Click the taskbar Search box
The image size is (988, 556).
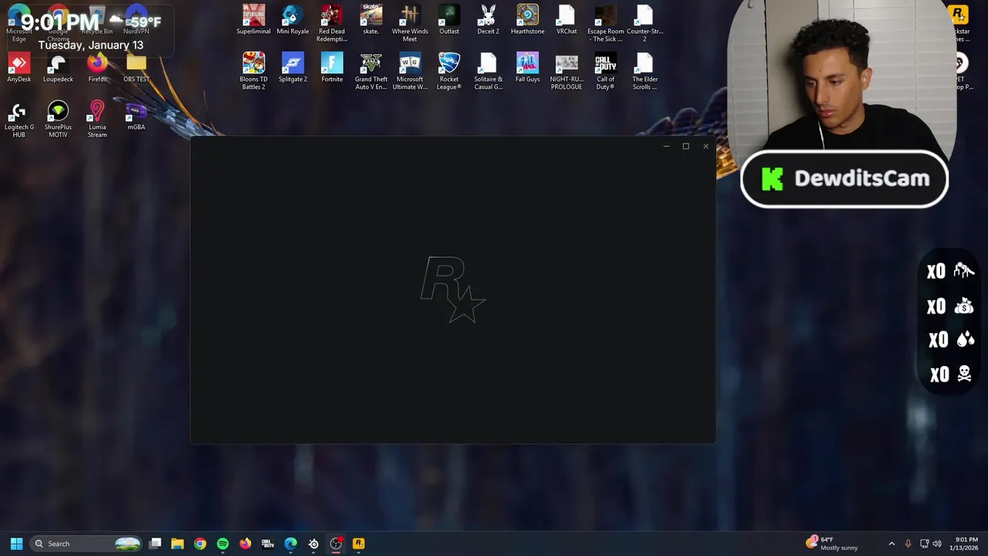[x=86, y=544]
